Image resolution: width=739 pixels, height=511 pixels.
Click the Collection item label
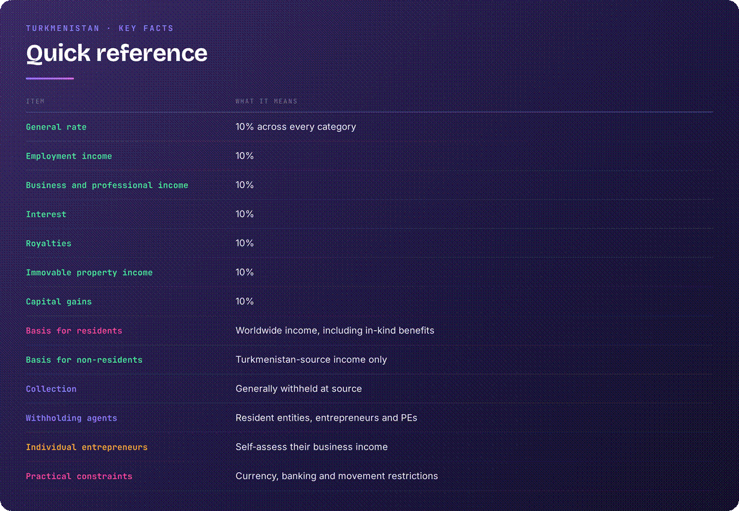(x=51, y=389)
